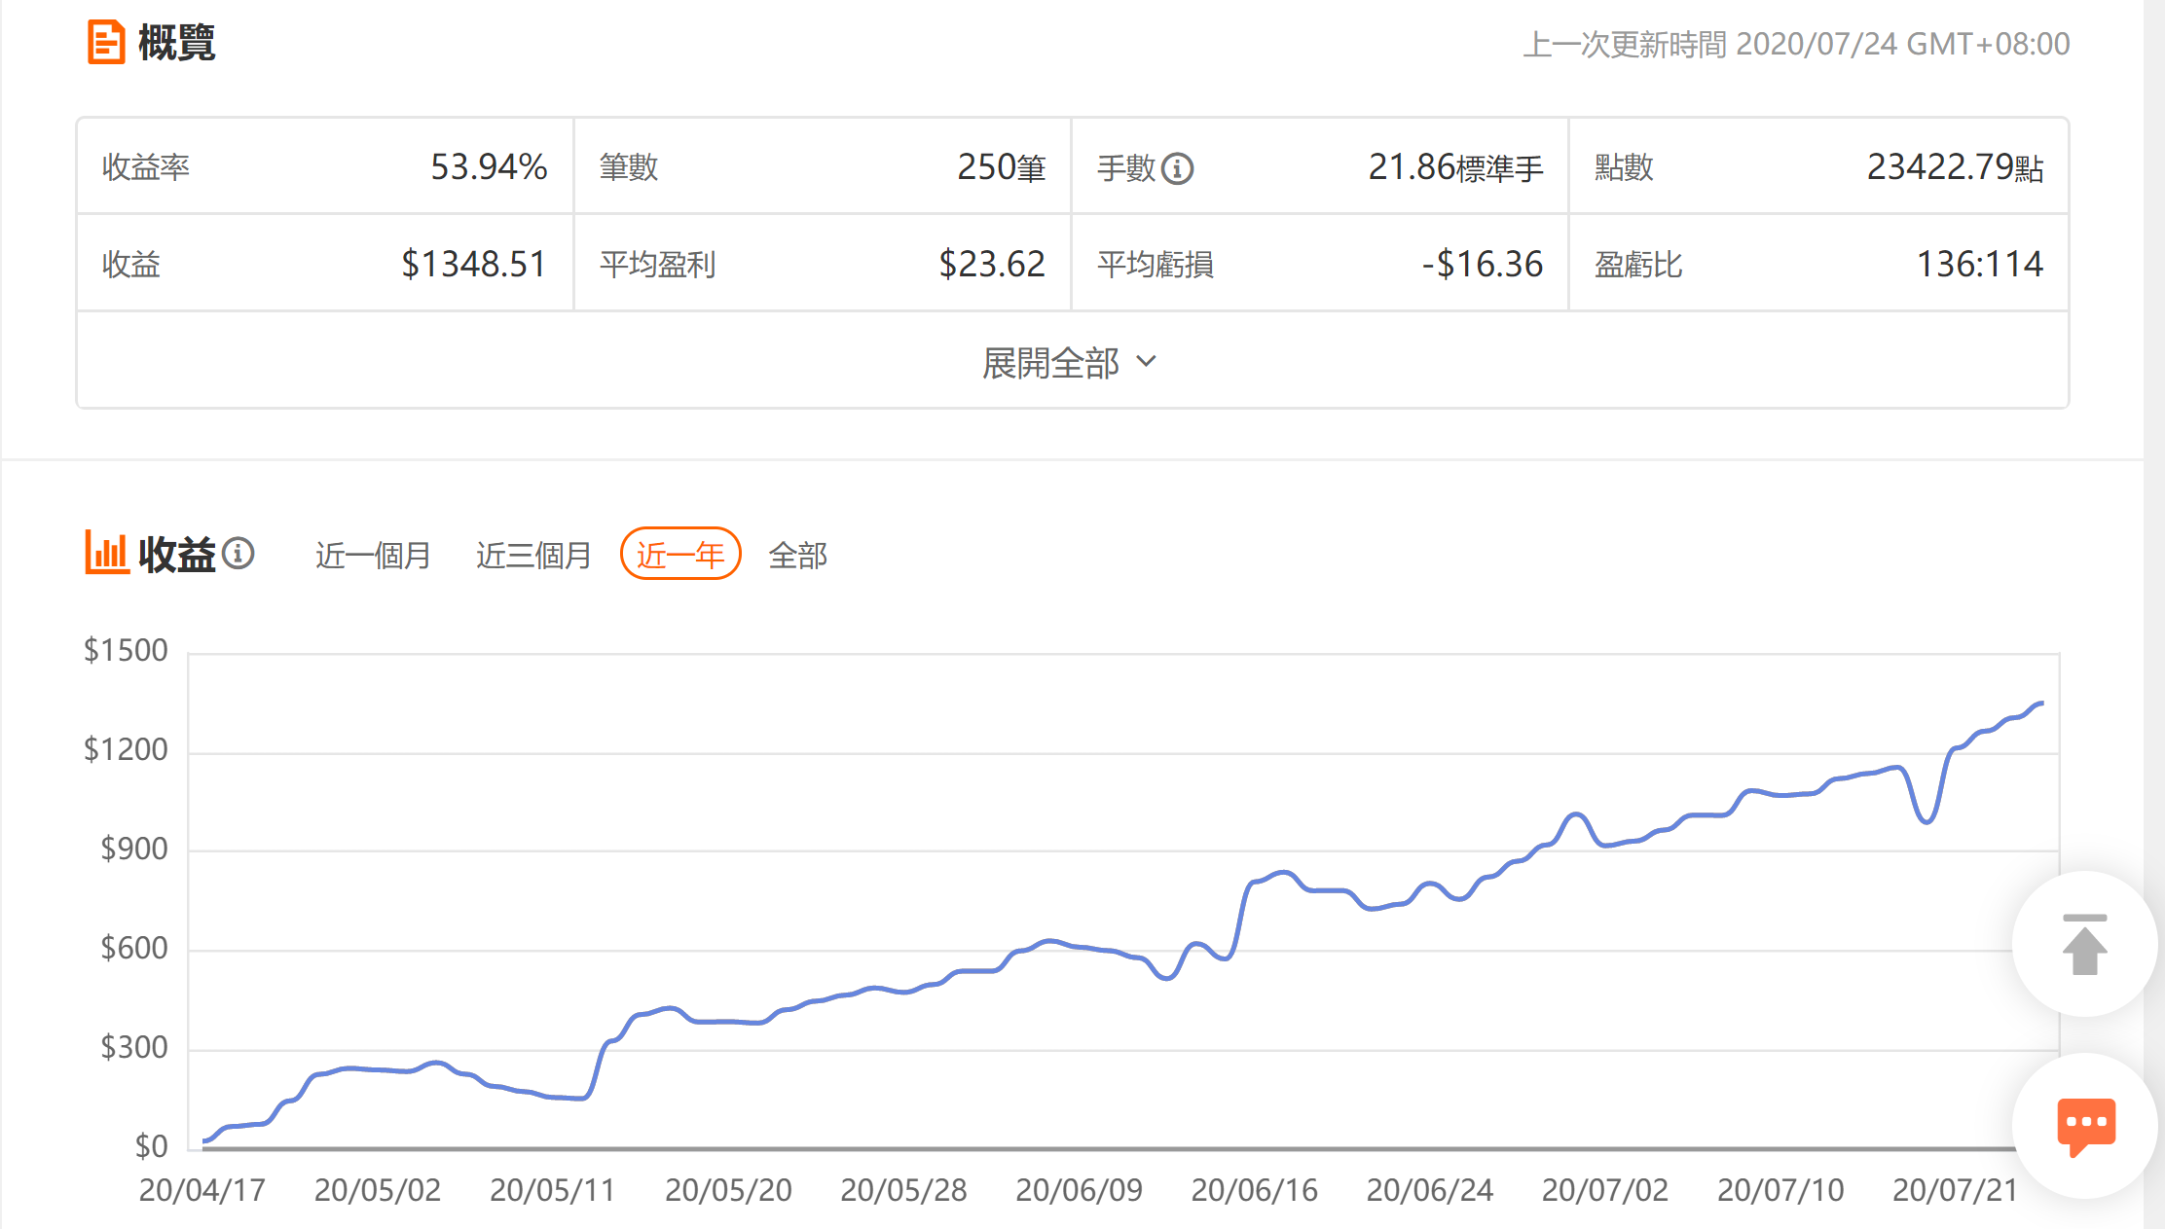2165x1229 pixels.
Task: Click the chevron next to 展開全部
Action: coord(1147,361)
